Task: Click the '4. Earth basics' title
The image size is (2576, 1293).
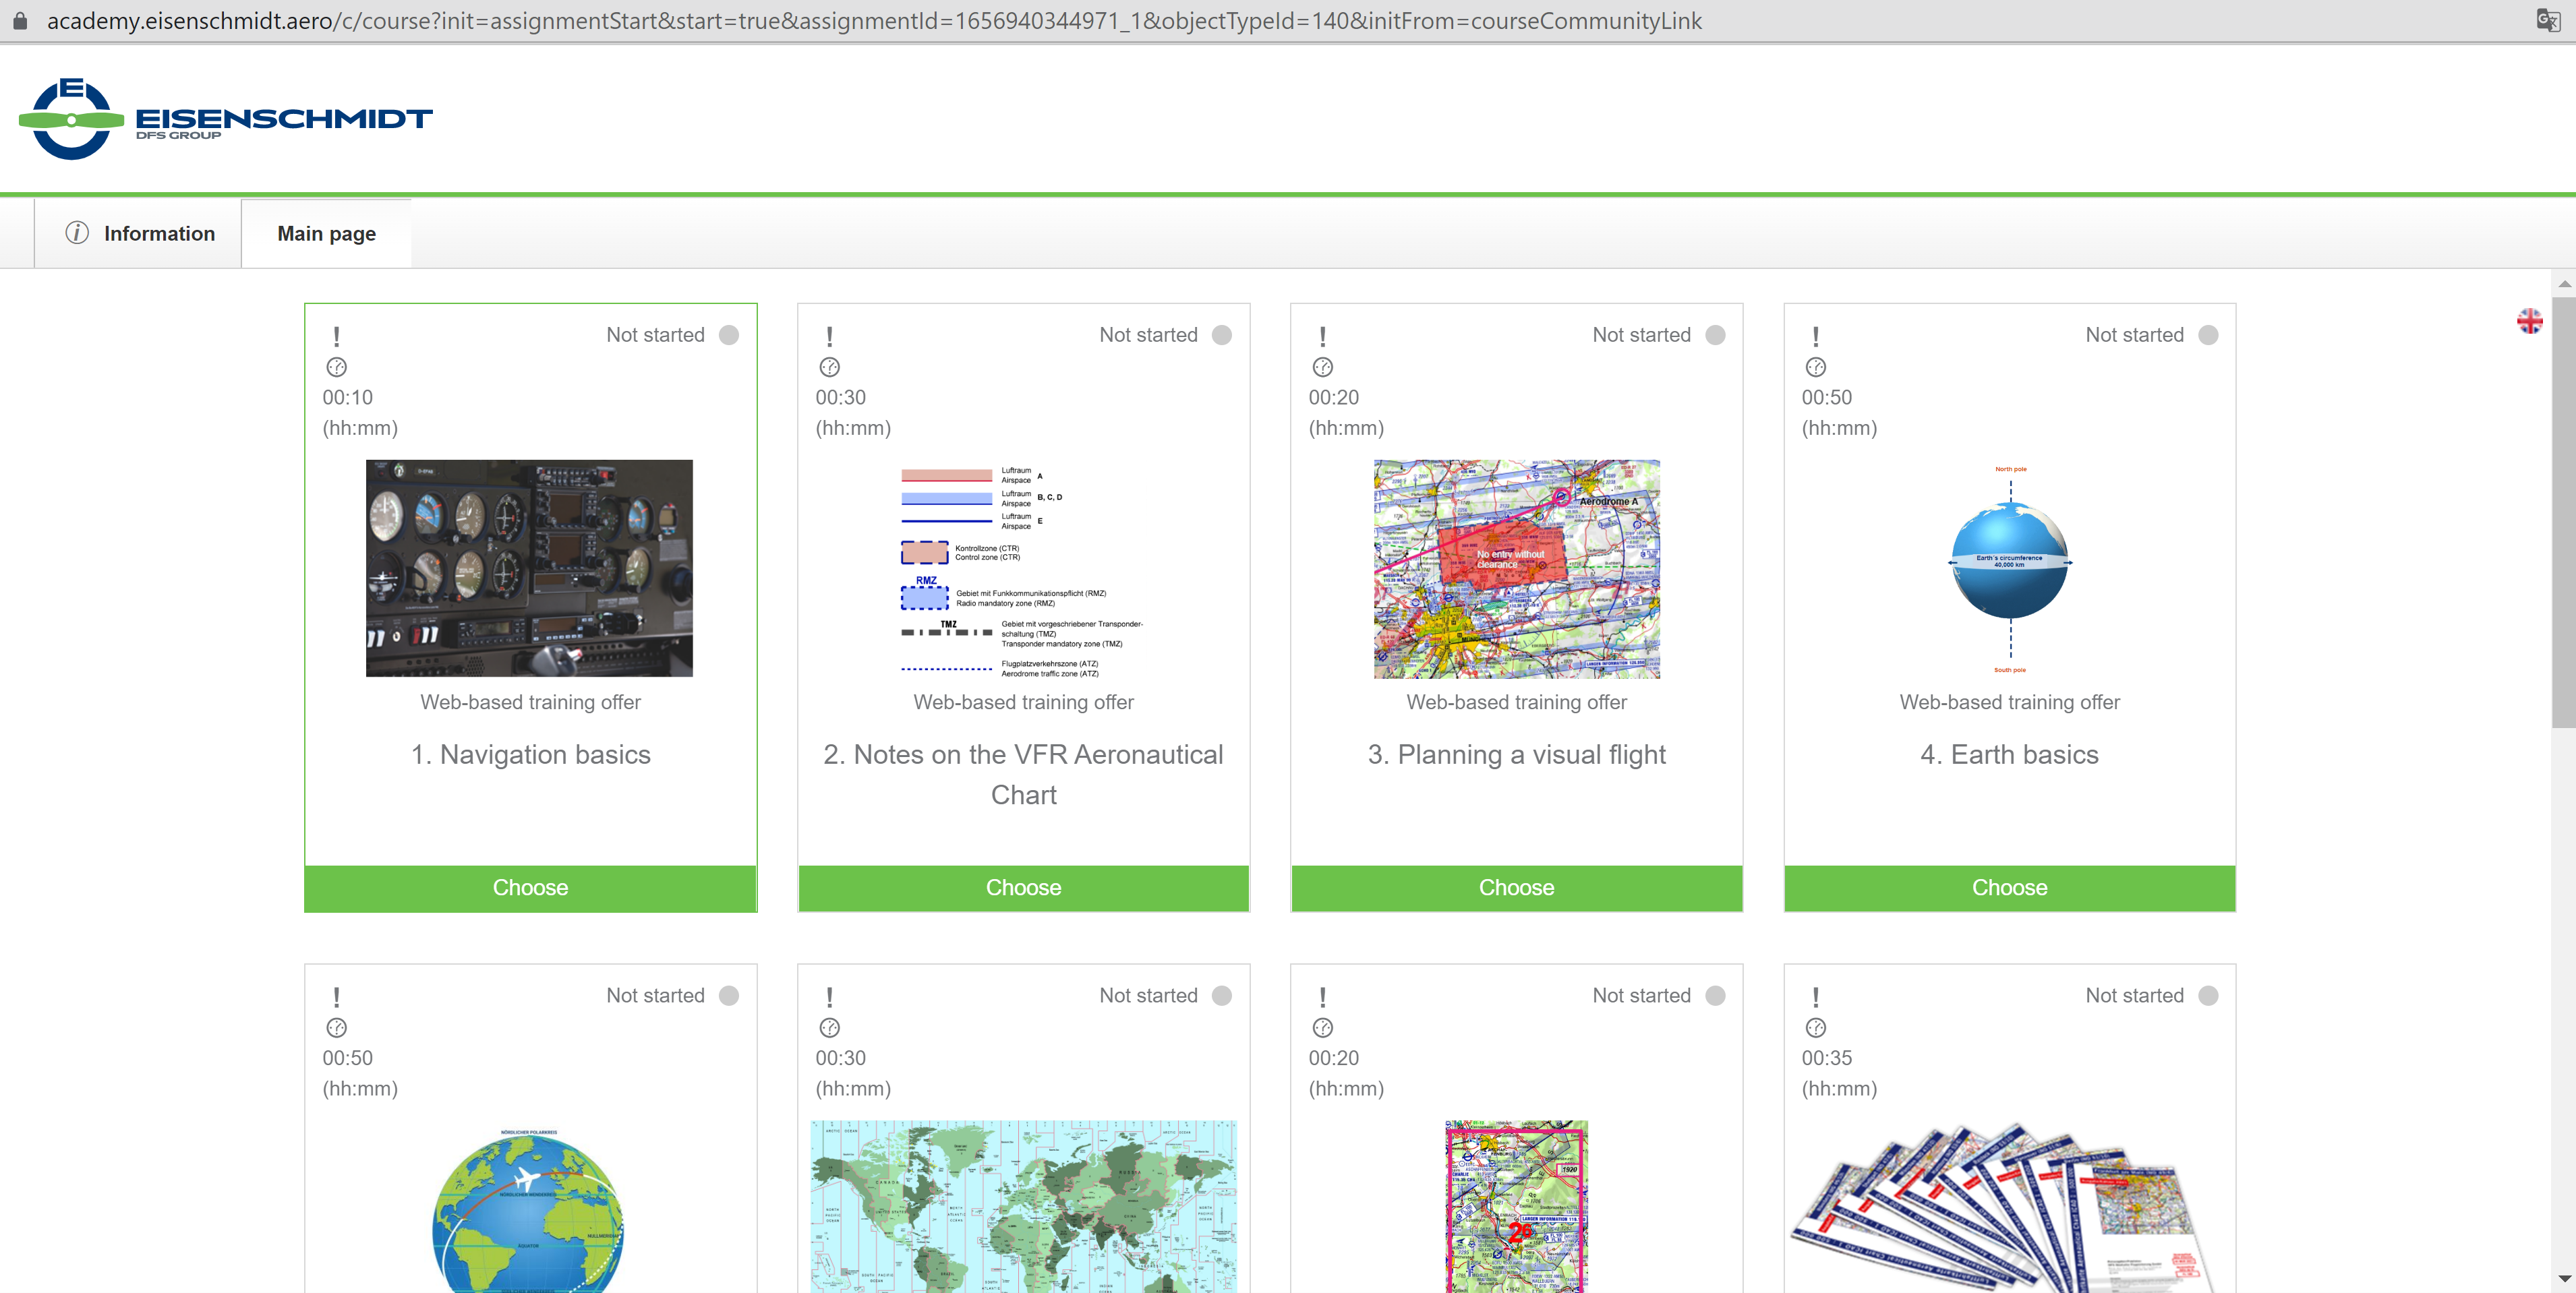Action: pyautogui.click(x=2009, y=755)
